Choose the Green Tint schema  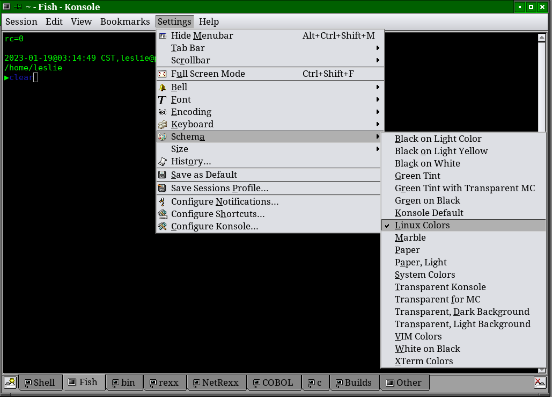click(463, 176)
